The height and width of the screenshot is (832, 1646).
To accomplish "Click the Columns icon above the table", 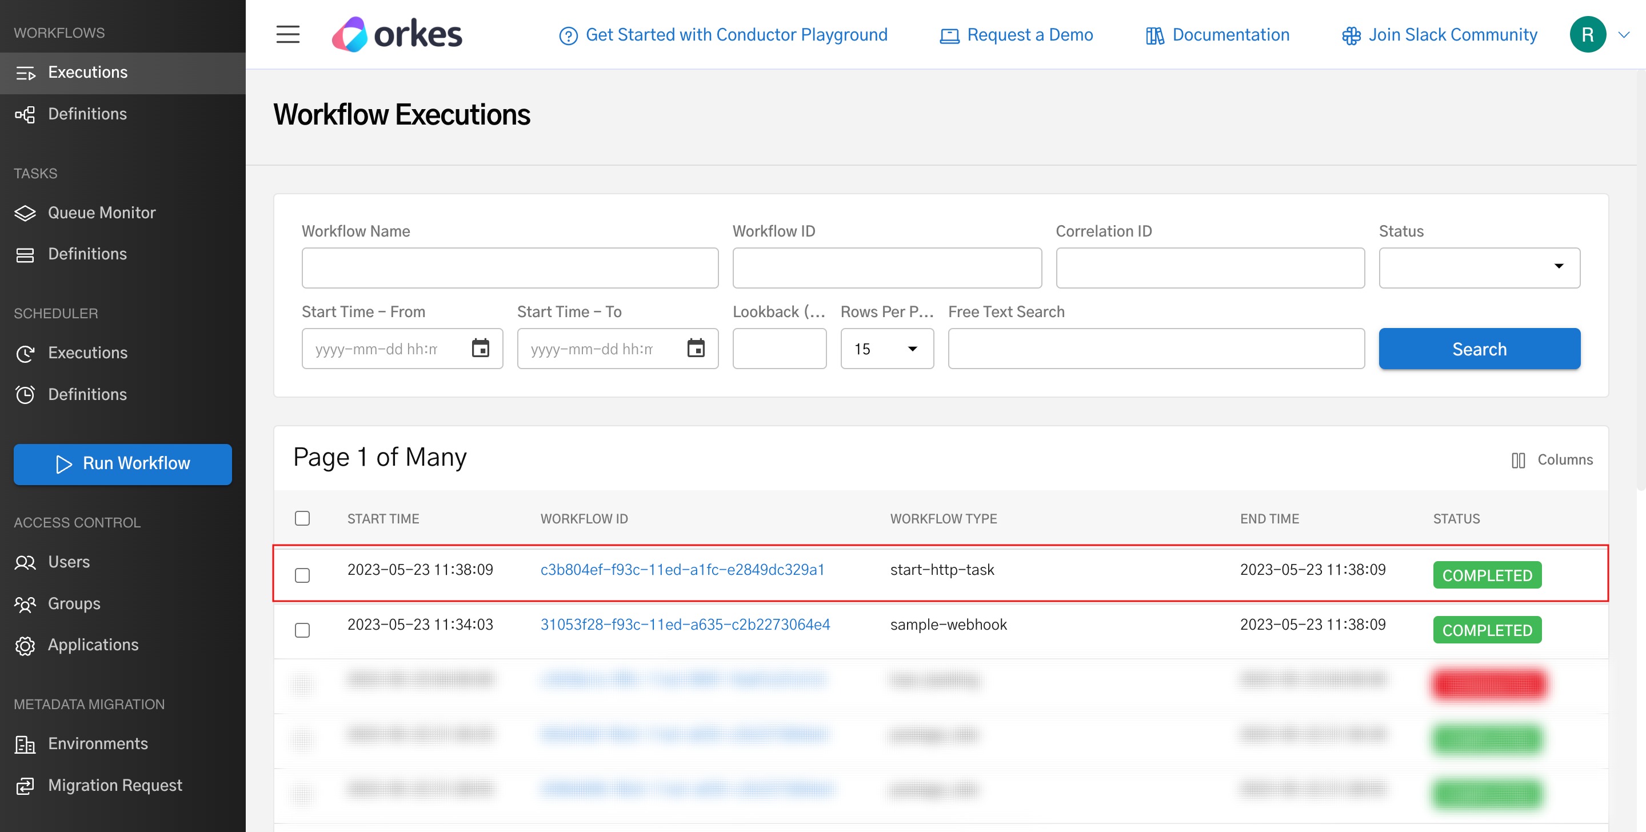I will [x=1520, y=459].
